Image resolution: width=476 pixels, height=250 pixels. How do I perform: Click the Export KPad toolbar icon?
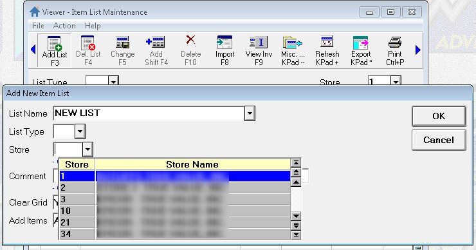click(361, 50)
